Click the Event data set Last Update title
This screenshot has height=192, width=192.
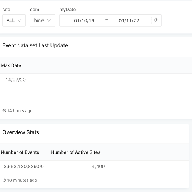pos(35,45)
